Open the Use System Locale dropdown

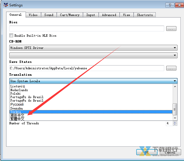coord(93,81)
